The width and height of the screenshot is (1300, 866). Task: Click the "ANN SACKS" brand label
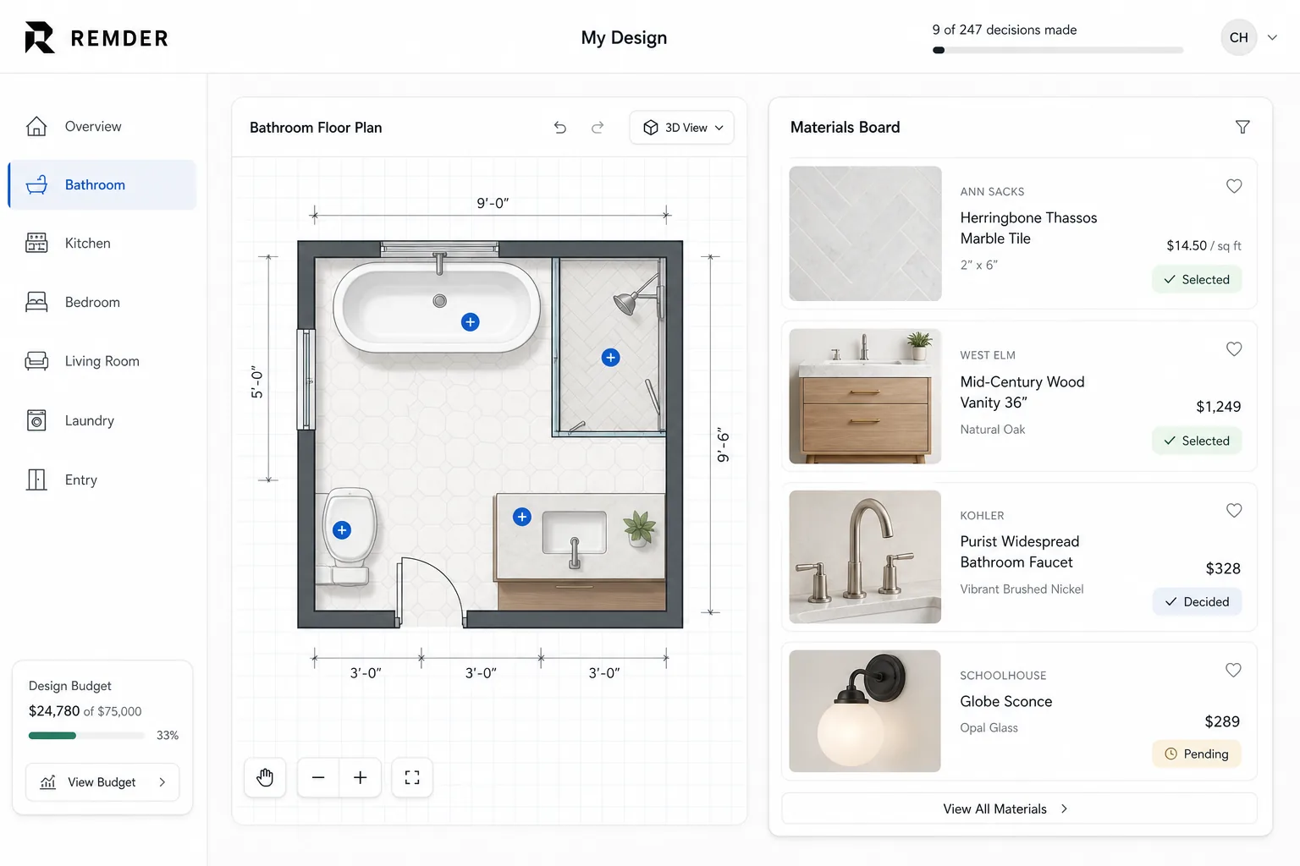(x=992, y=192)
